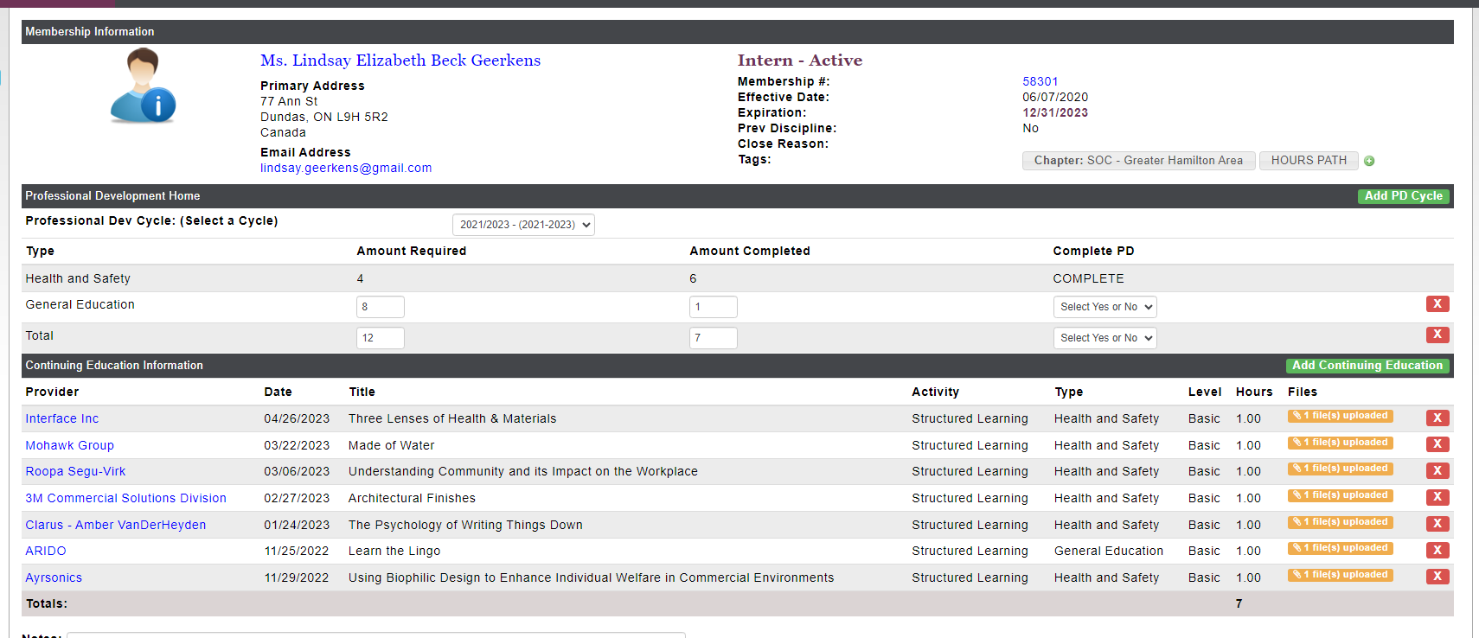
Task: Click the lindsay.geerkens@gmail.com email link
Action: point(346,168)
